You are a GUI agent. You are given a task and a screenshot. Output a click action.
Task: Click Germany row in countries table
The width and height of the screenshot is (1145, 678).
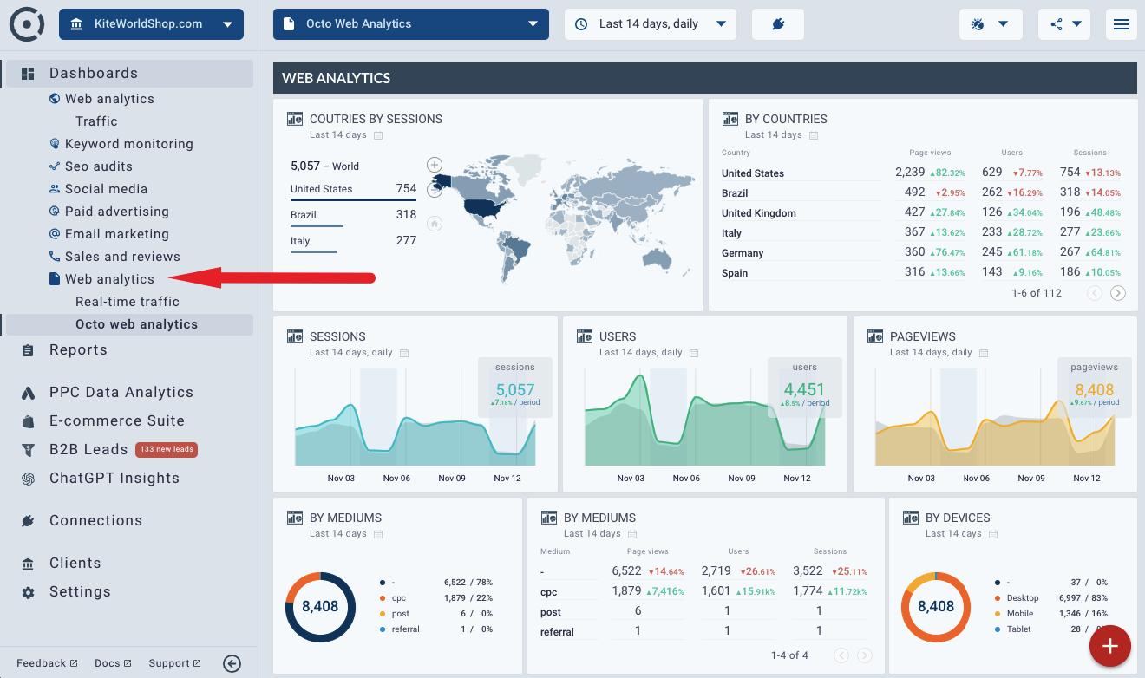[923, 252]
